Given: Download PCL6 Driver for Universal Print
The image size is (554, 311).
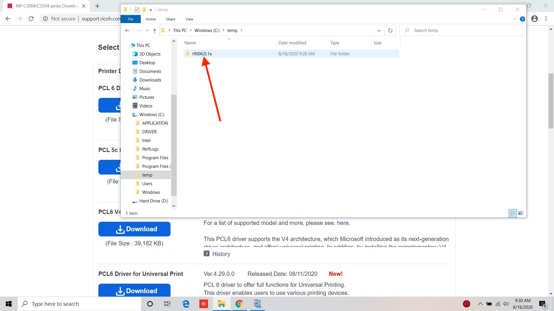Looking at the screenshot, I should click(x=134, y=290).
